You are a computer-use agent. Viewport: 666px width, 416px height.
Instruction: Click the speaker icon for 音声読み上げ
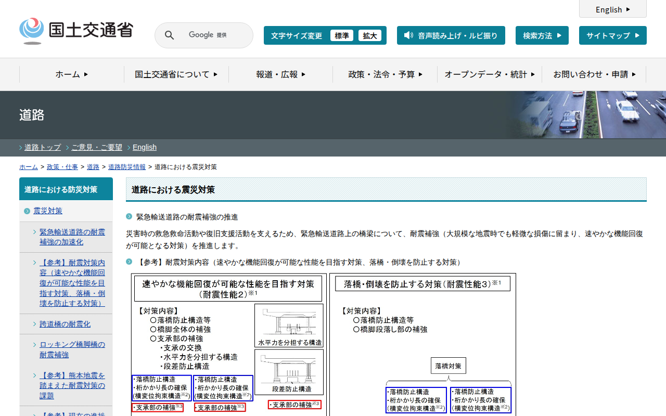(x=408, y=35)
